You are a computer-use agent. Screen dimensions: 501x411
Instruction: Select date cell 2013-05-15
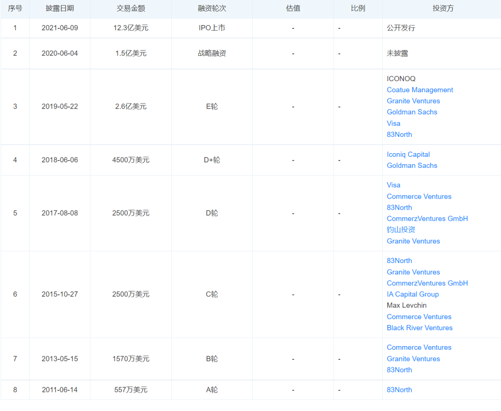(60, 359)
